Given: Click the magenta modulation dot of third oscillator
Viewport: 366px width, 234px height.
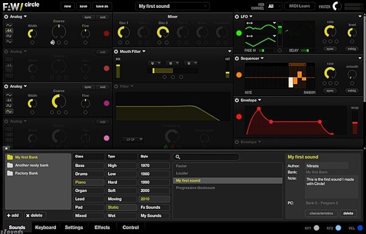Looking at the screenshot, I should pos(106,103).
